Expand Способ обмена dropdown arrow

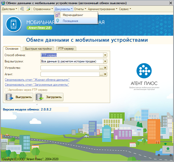105,55
